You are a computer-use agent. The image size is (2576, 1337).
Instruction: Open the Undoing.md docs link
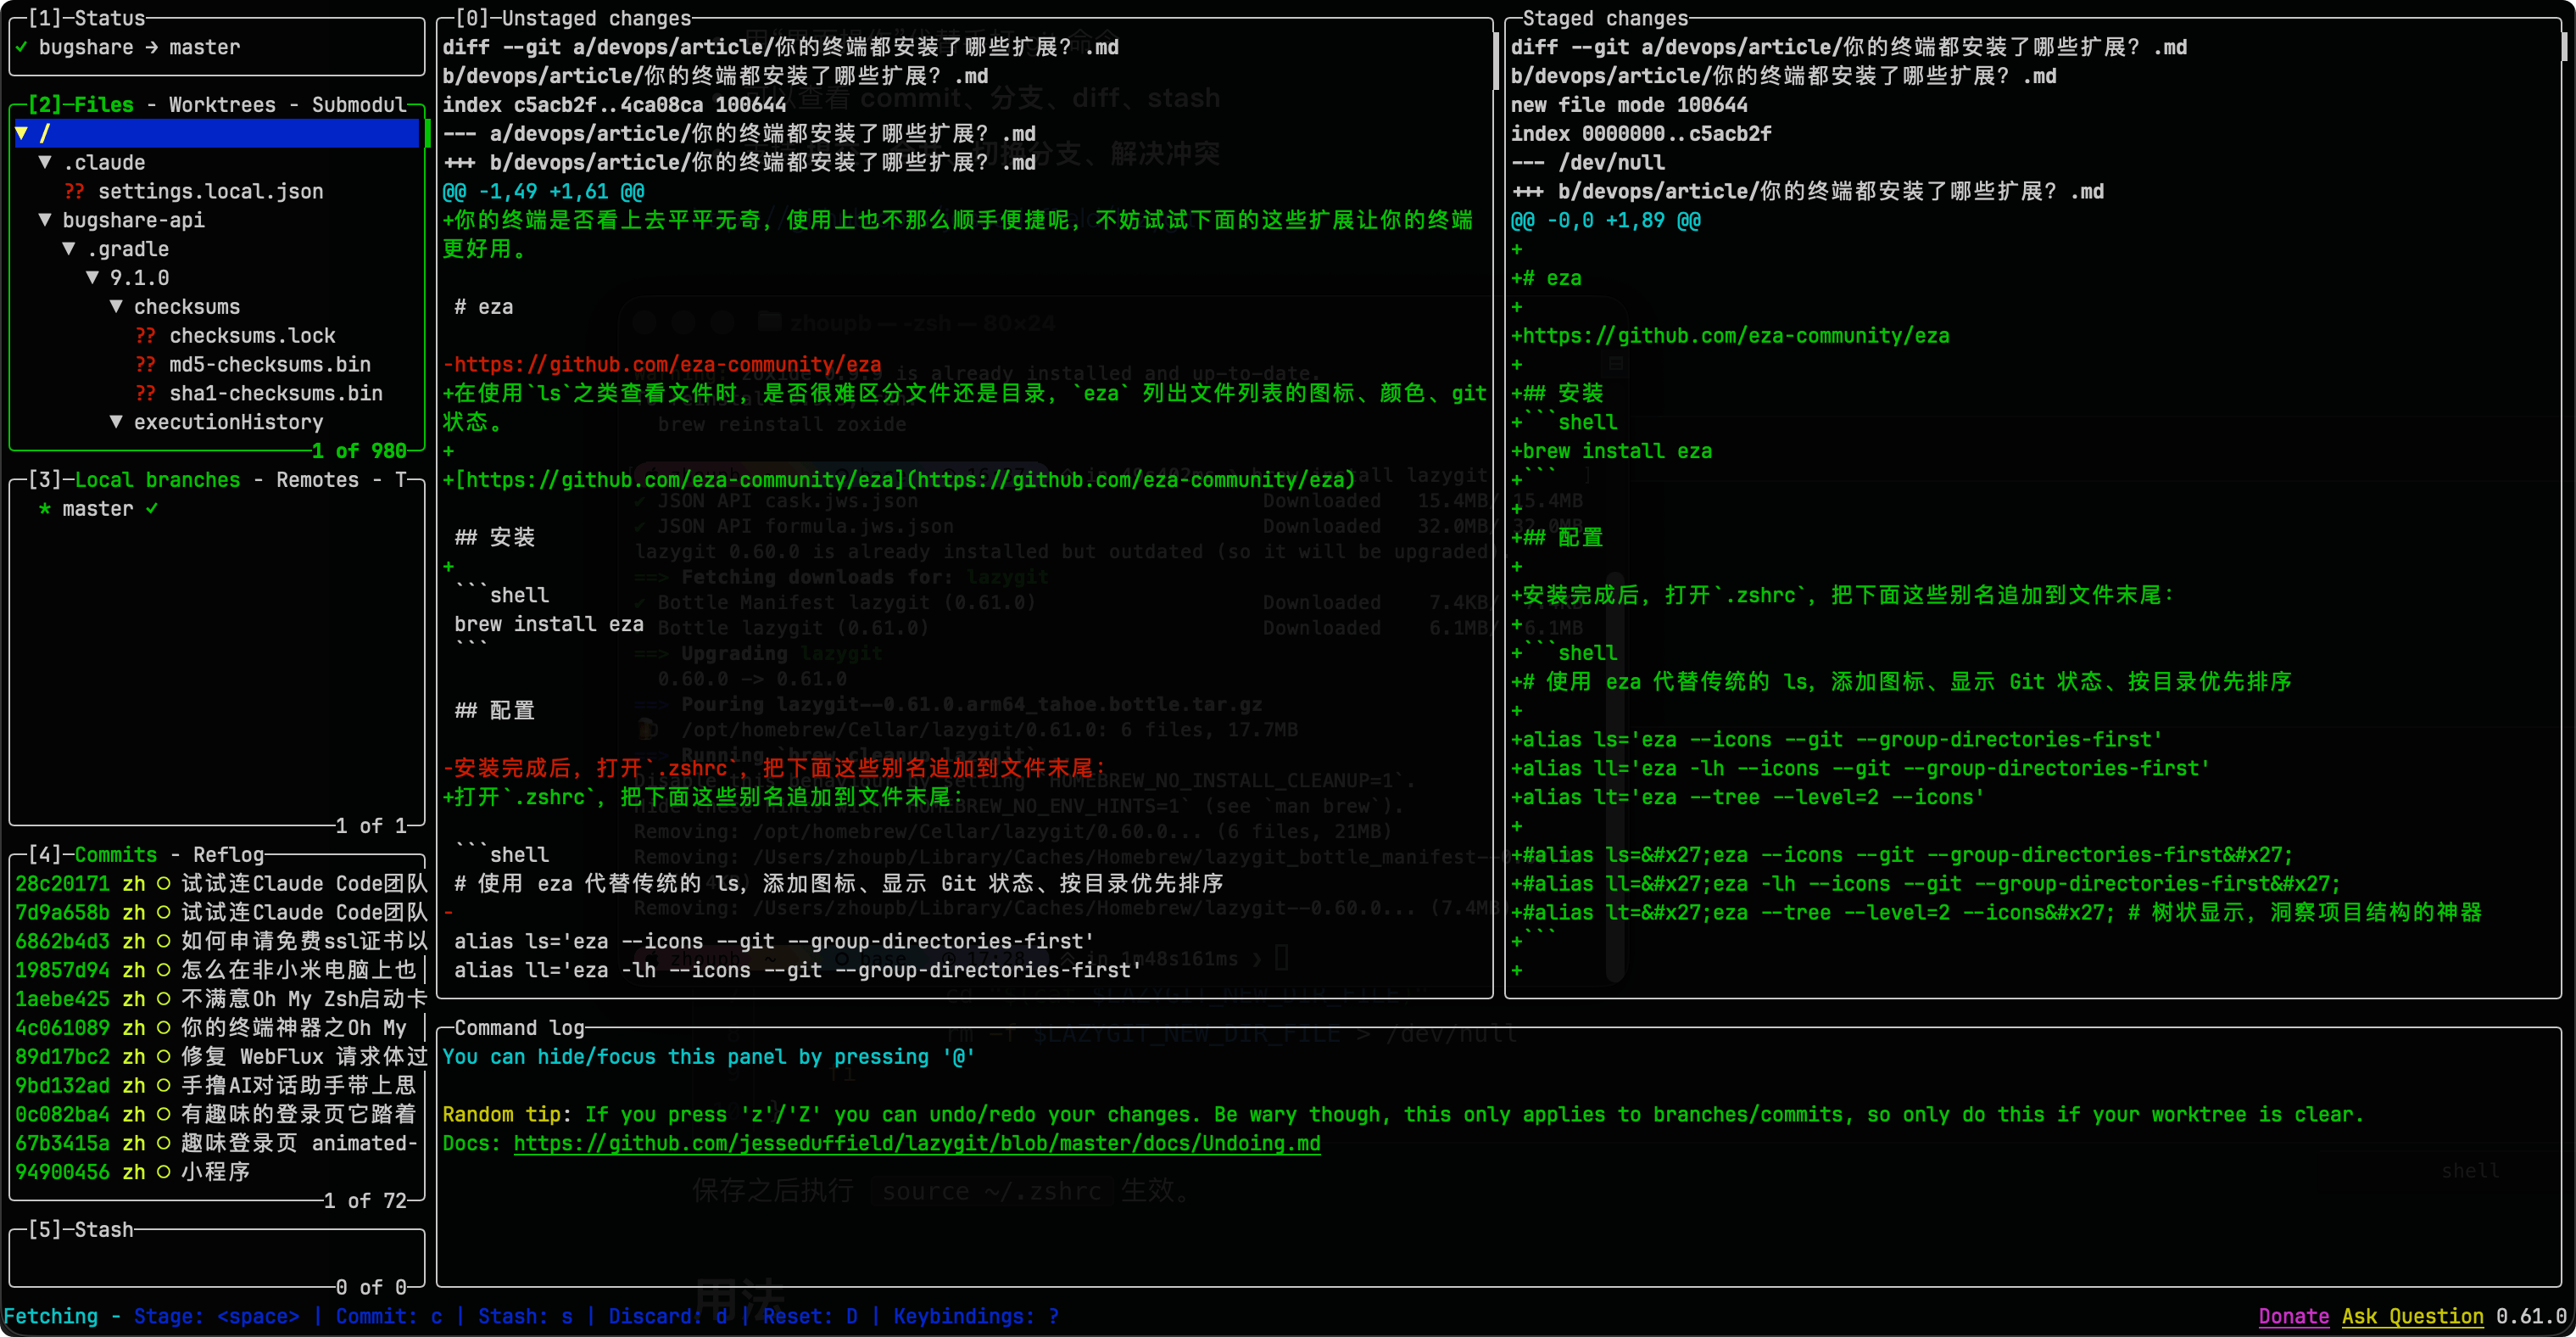[916, 1143]
